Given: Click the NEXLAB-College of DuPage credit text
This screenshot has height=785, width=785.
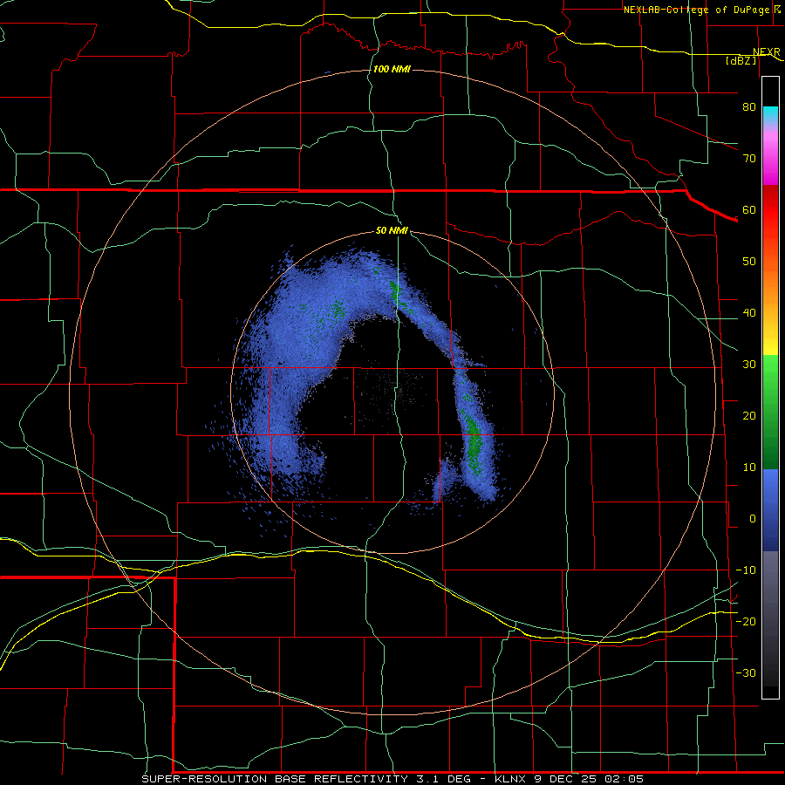Looking at the screenshot, I should click(696, 10).
